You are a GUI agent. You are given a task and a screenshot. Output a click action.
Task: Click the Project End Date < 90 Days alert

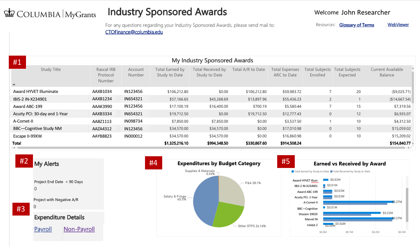coord(58,182)
